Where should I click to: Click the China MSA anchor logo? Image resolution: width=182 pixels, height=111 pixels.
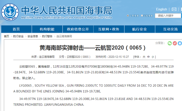(x=10, y=12)
